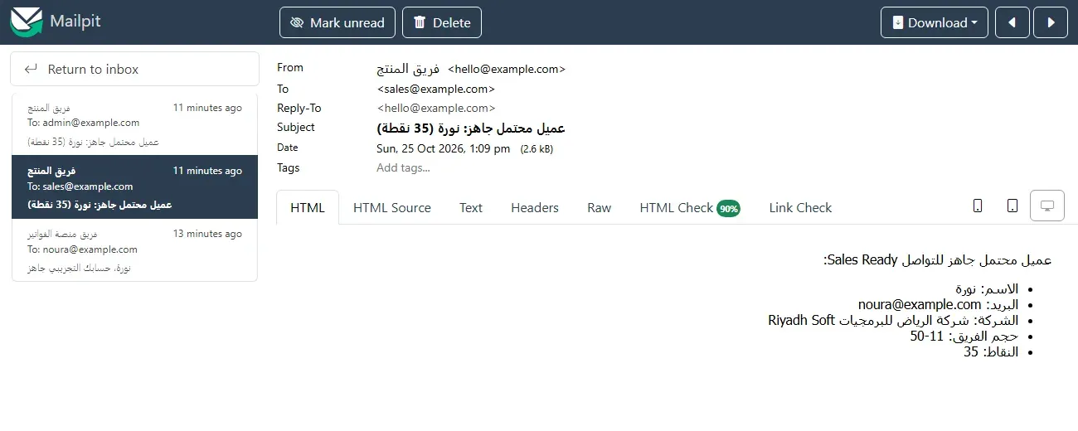Screen dimensions: 1078x431
Task: Click the 90% HTML check badge
Action: (729, 209)
